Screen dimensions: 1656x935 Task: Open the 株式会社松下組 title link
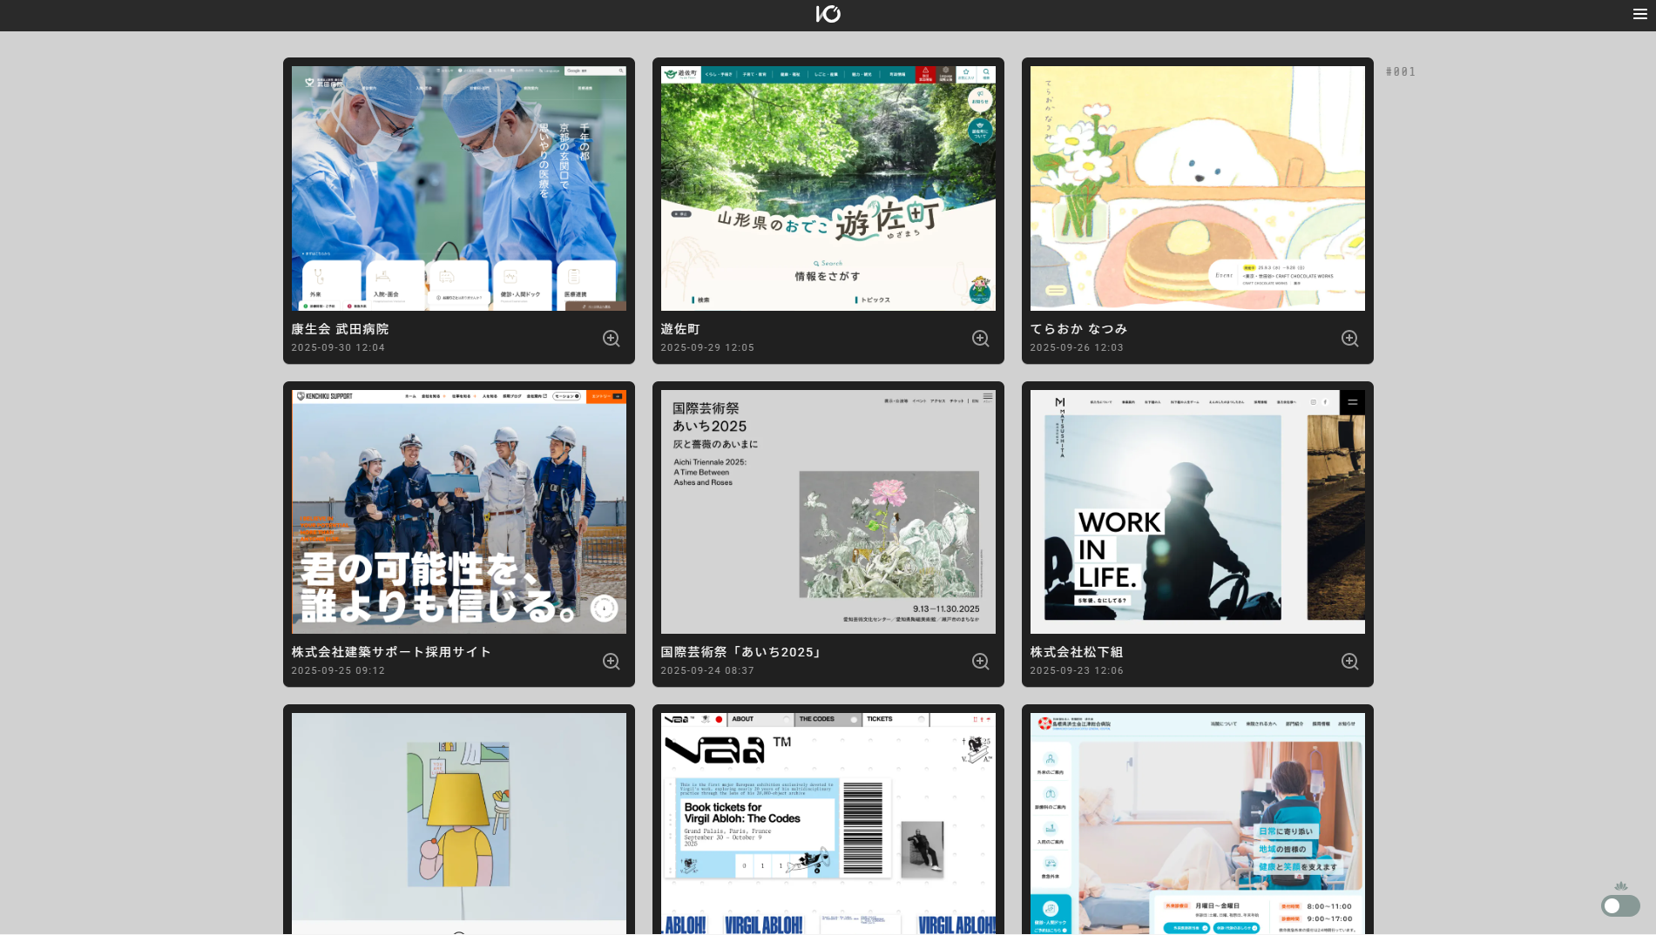pos(1077,652)
